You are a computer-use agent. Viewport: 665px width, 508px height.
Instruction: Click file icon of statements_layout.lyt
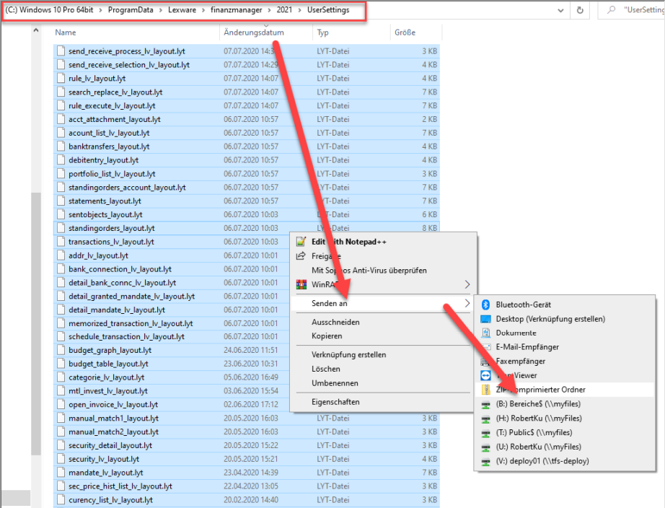click(61, 201)
